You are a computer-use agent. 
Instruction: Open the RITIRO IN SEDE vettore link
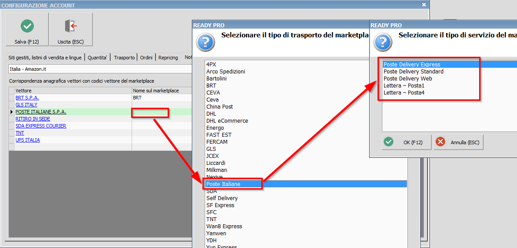(33, 119)
